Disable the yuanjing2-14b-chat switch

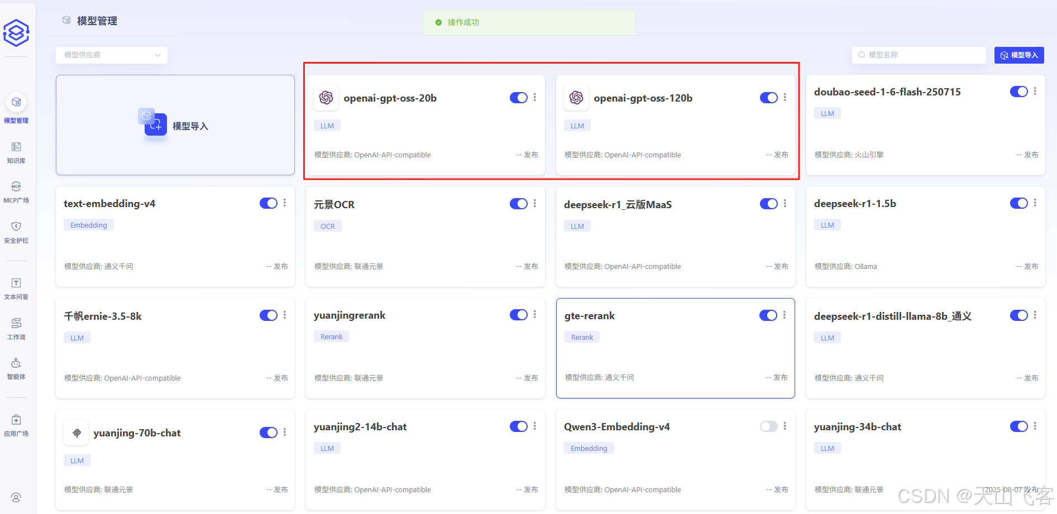[x=519, y=426]
